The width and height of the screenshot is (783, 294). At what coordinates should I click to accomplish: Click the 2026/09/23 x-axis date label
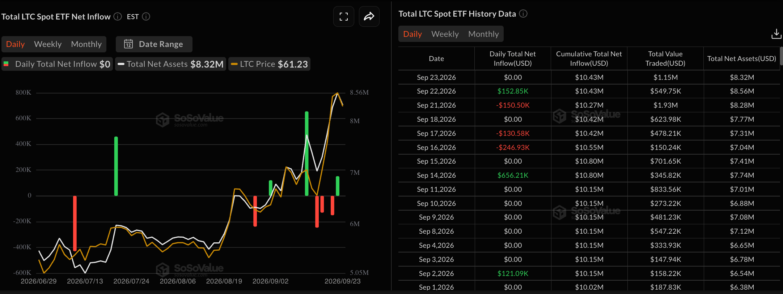pos(342,281)
